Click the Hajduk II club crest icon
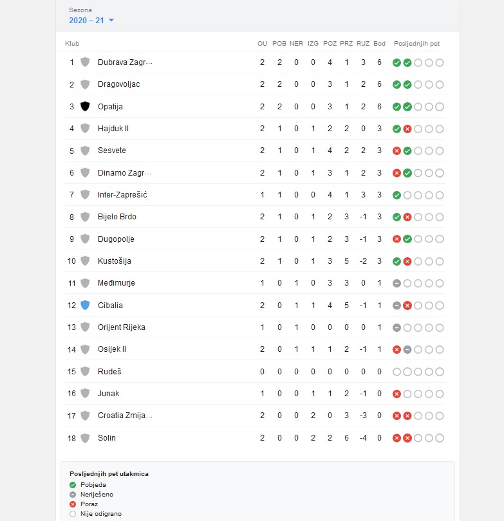 [x=85, y=129]
